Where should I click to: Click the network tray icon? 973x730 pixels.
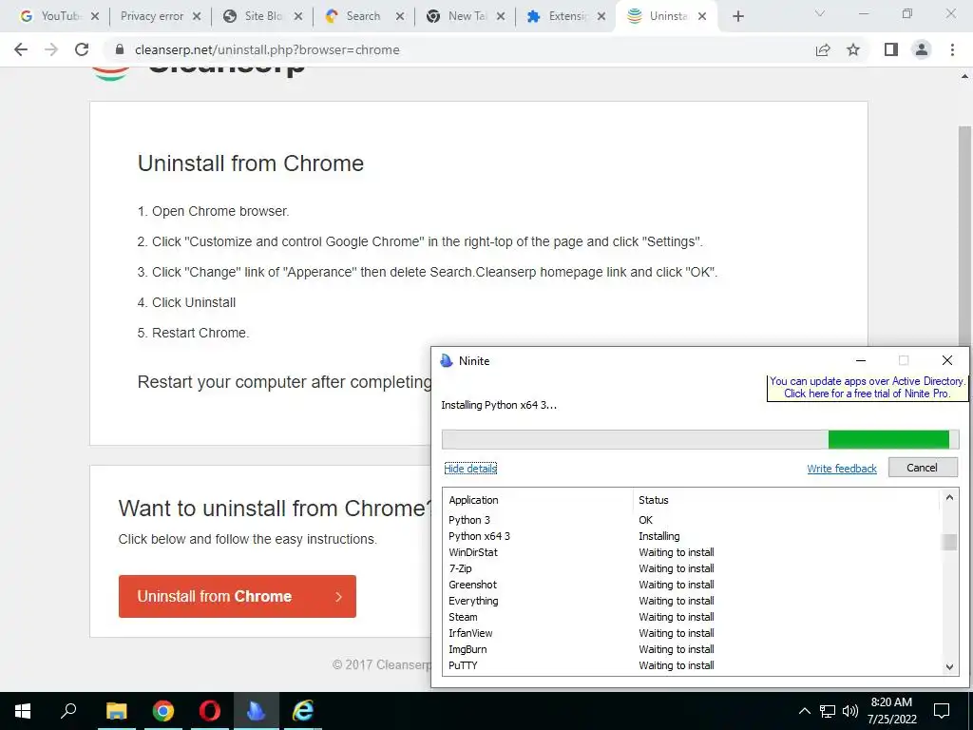(828, 711)
